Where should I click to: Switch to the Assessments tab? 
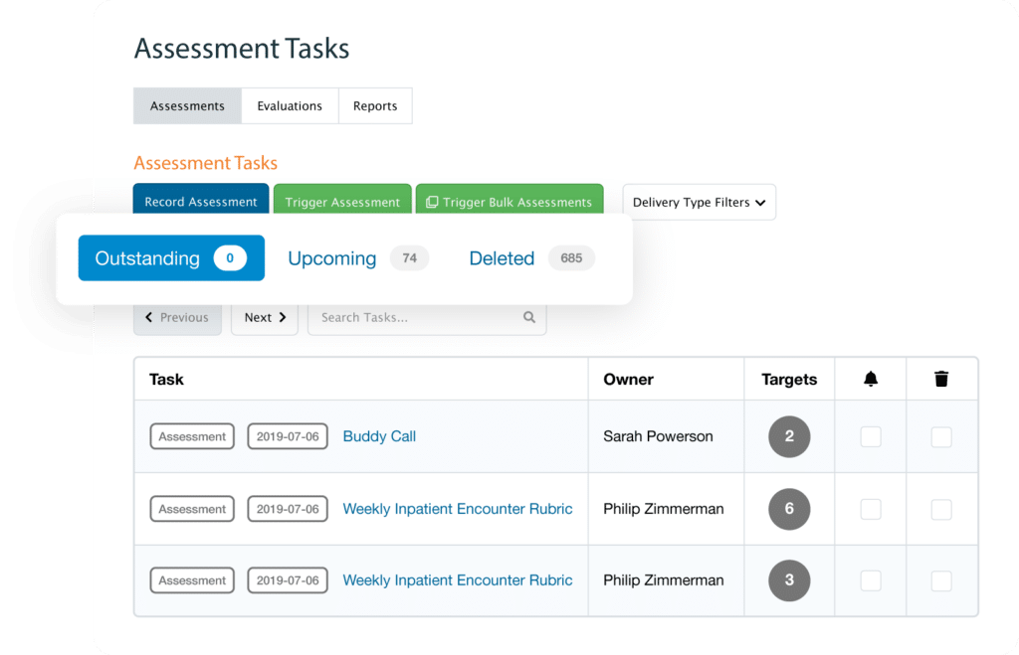coord(187,105)
